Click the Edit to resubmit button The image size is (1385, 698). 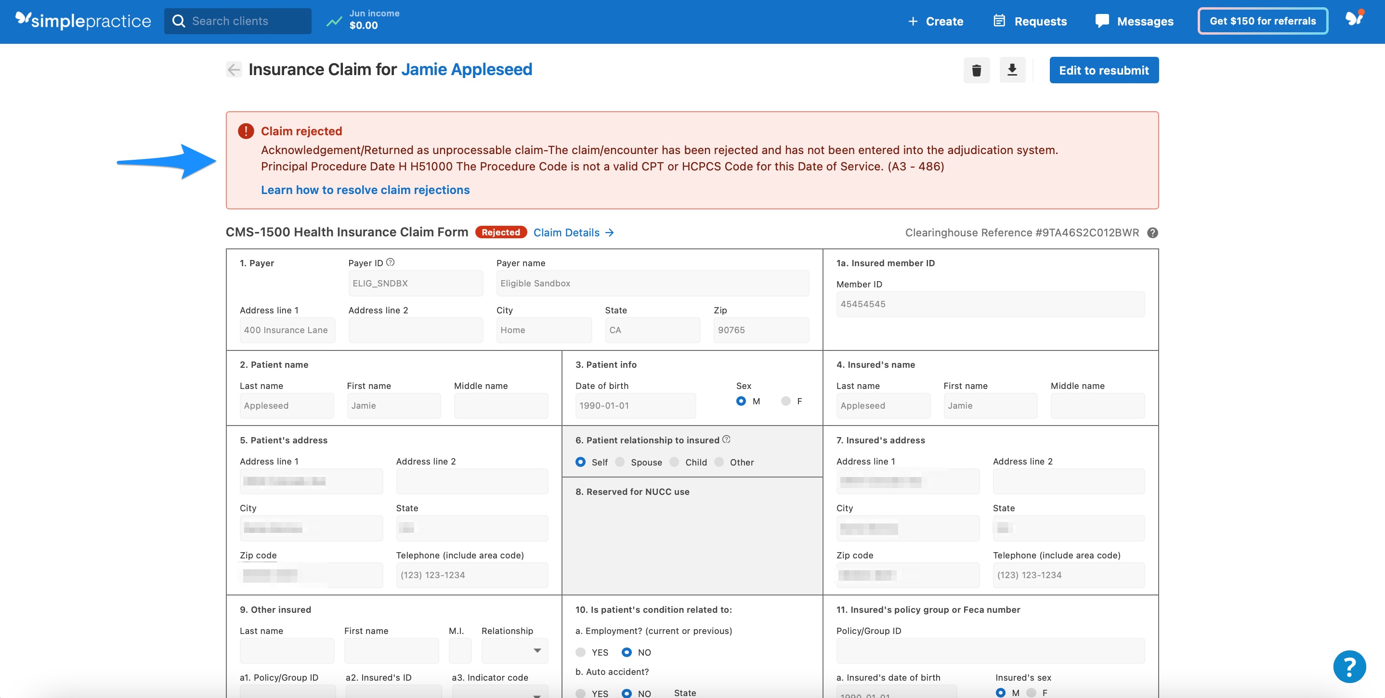[1104, 70]
